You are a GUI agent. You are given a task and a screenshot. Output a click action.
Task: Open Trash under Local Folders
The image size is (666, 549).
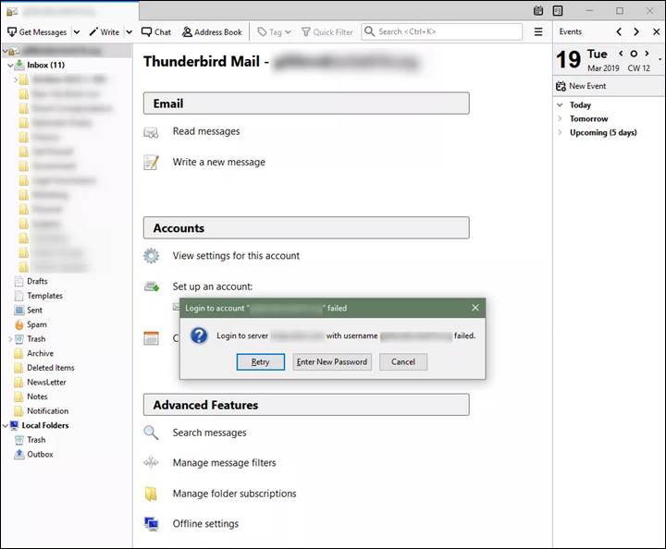[x=36, y=440]
